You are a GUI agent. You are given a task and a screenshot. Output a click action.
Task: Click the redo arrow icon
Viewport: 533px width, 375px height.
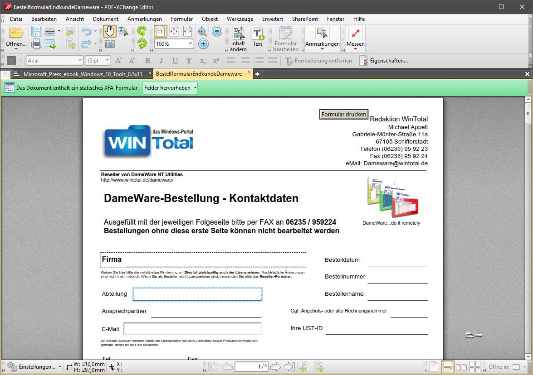point(86,44)
